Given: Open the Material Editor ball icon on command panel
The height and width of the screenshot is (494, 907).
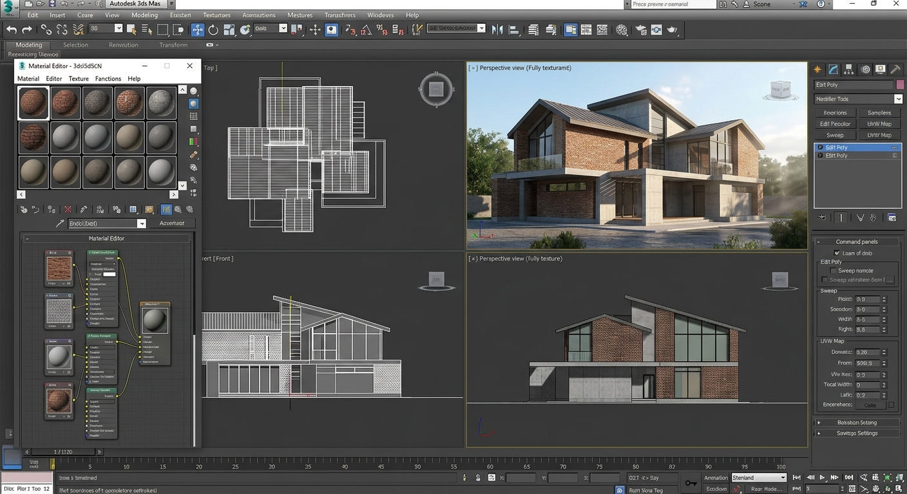Looking at the screenshot, I should [866, 71].
